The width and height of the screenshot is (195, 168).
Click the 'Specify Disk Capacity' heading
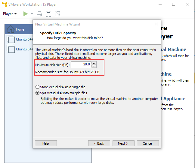(x=58, y=33)
